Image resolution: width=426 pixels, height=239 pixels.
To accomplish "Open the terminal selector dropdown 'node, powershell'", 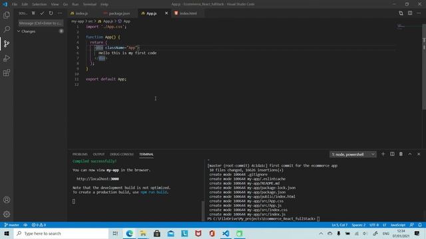I will pos(353,155).
